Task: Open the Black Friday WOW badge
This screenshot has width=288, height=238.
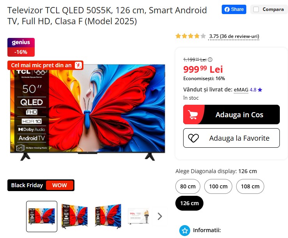Action: [41, 185]
